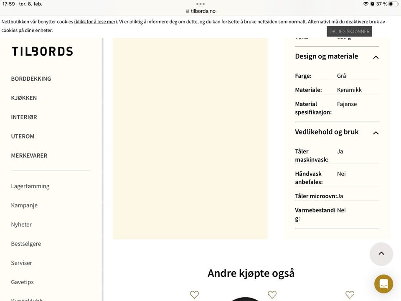This screenshot has height=301, width=401.
Task: Tap the Wi-Fi icon in the status bar
Action: 365,4
